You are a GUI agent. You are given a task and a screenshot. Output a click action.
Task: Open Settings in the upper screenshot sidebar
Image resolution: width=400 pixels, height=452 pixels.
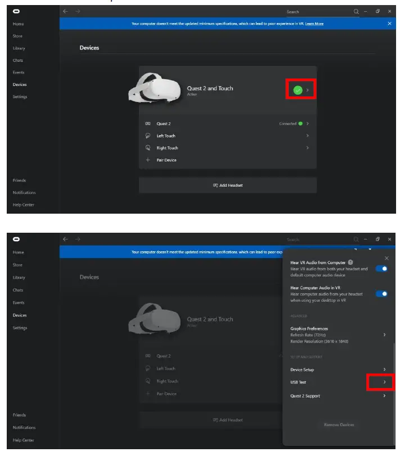(x=20, y=96)
